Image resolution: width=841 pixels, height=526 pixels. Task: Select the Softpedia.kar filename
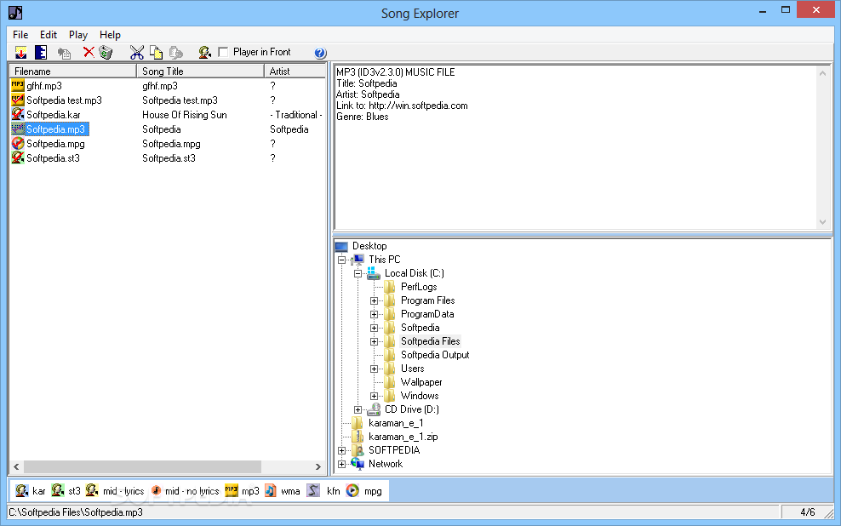click(x=53, y=115)
